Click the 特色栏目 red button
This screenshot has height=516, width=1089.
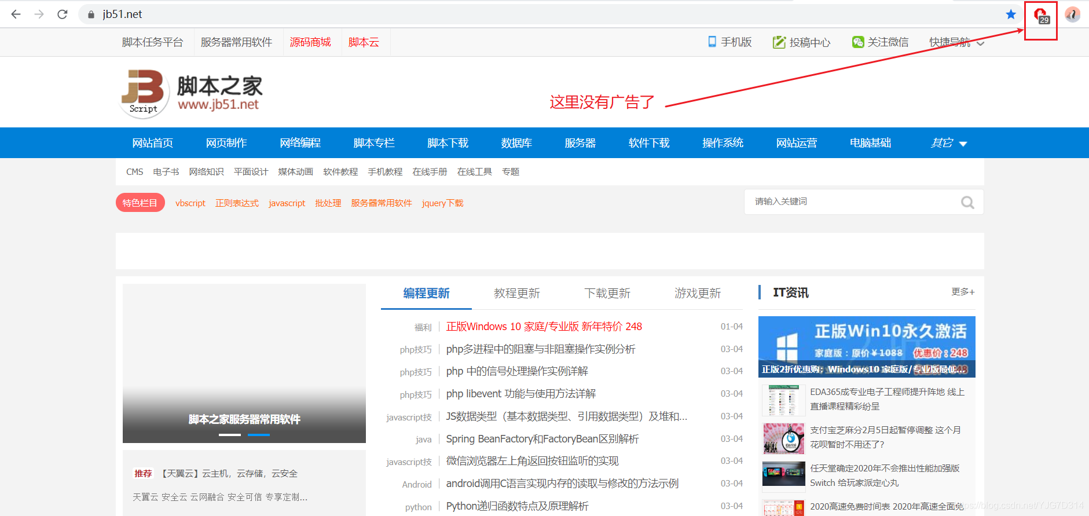pos(140,203)
